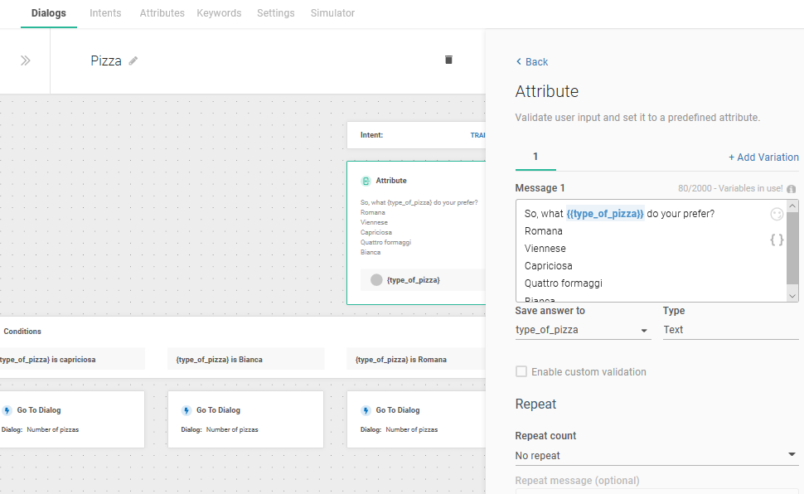Open the Save answer to dropdown
Image resolution: width=804 pixels, height=494 pixels.
(x=583, y=330)
